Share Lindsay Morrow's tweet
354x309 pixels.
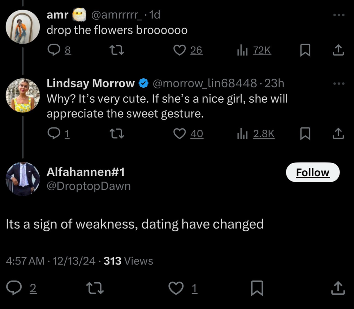click(x=338, y=134)
